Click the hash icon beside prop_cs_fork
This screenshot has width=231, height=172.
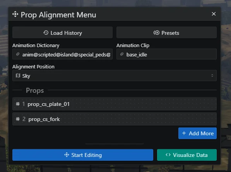coord(18,119)
